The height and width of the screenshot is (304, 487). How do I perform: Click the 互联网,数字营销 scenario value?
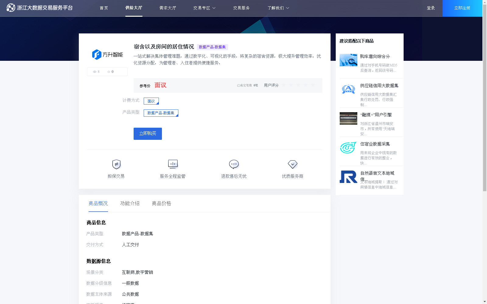[x=137, y=272]
